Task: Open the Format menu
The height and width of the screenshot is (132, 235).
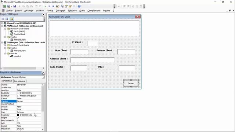Action: pyautogui.click(x=50, y=11)
